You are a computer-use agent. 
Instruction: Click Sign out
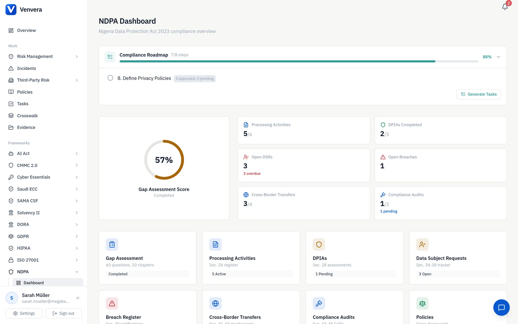[x=63, y=313]
